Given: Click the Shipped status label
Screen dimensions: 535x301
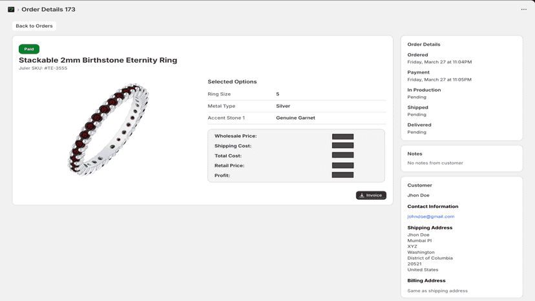Looking at the screenshot, I should point(417,107).
